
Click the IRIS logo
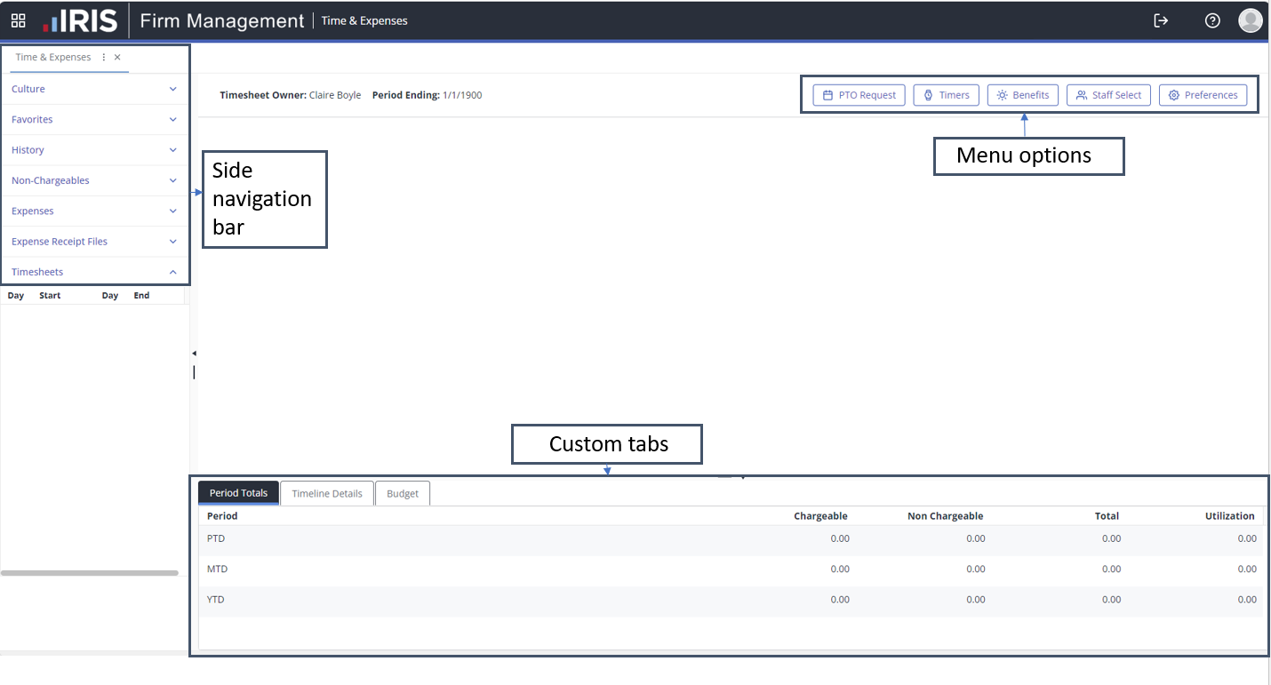pos(80,20)
